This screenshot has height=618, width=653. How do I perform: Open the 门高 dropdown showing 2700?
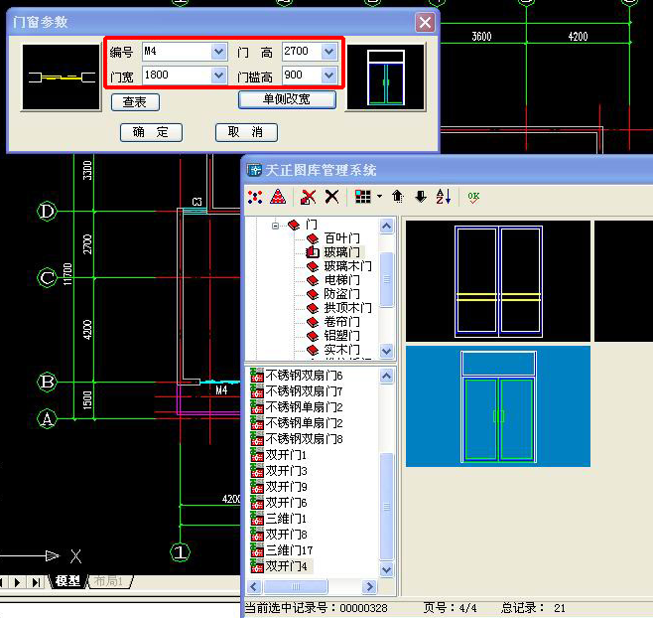point(328,52)
